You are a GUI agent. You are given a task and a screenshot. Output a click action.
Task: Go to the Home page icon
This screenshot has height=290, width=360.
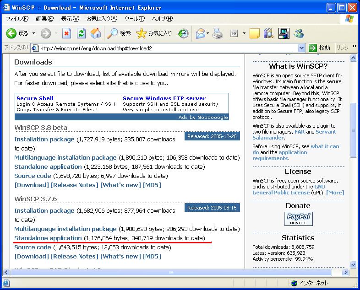click(x=96, y=33)
